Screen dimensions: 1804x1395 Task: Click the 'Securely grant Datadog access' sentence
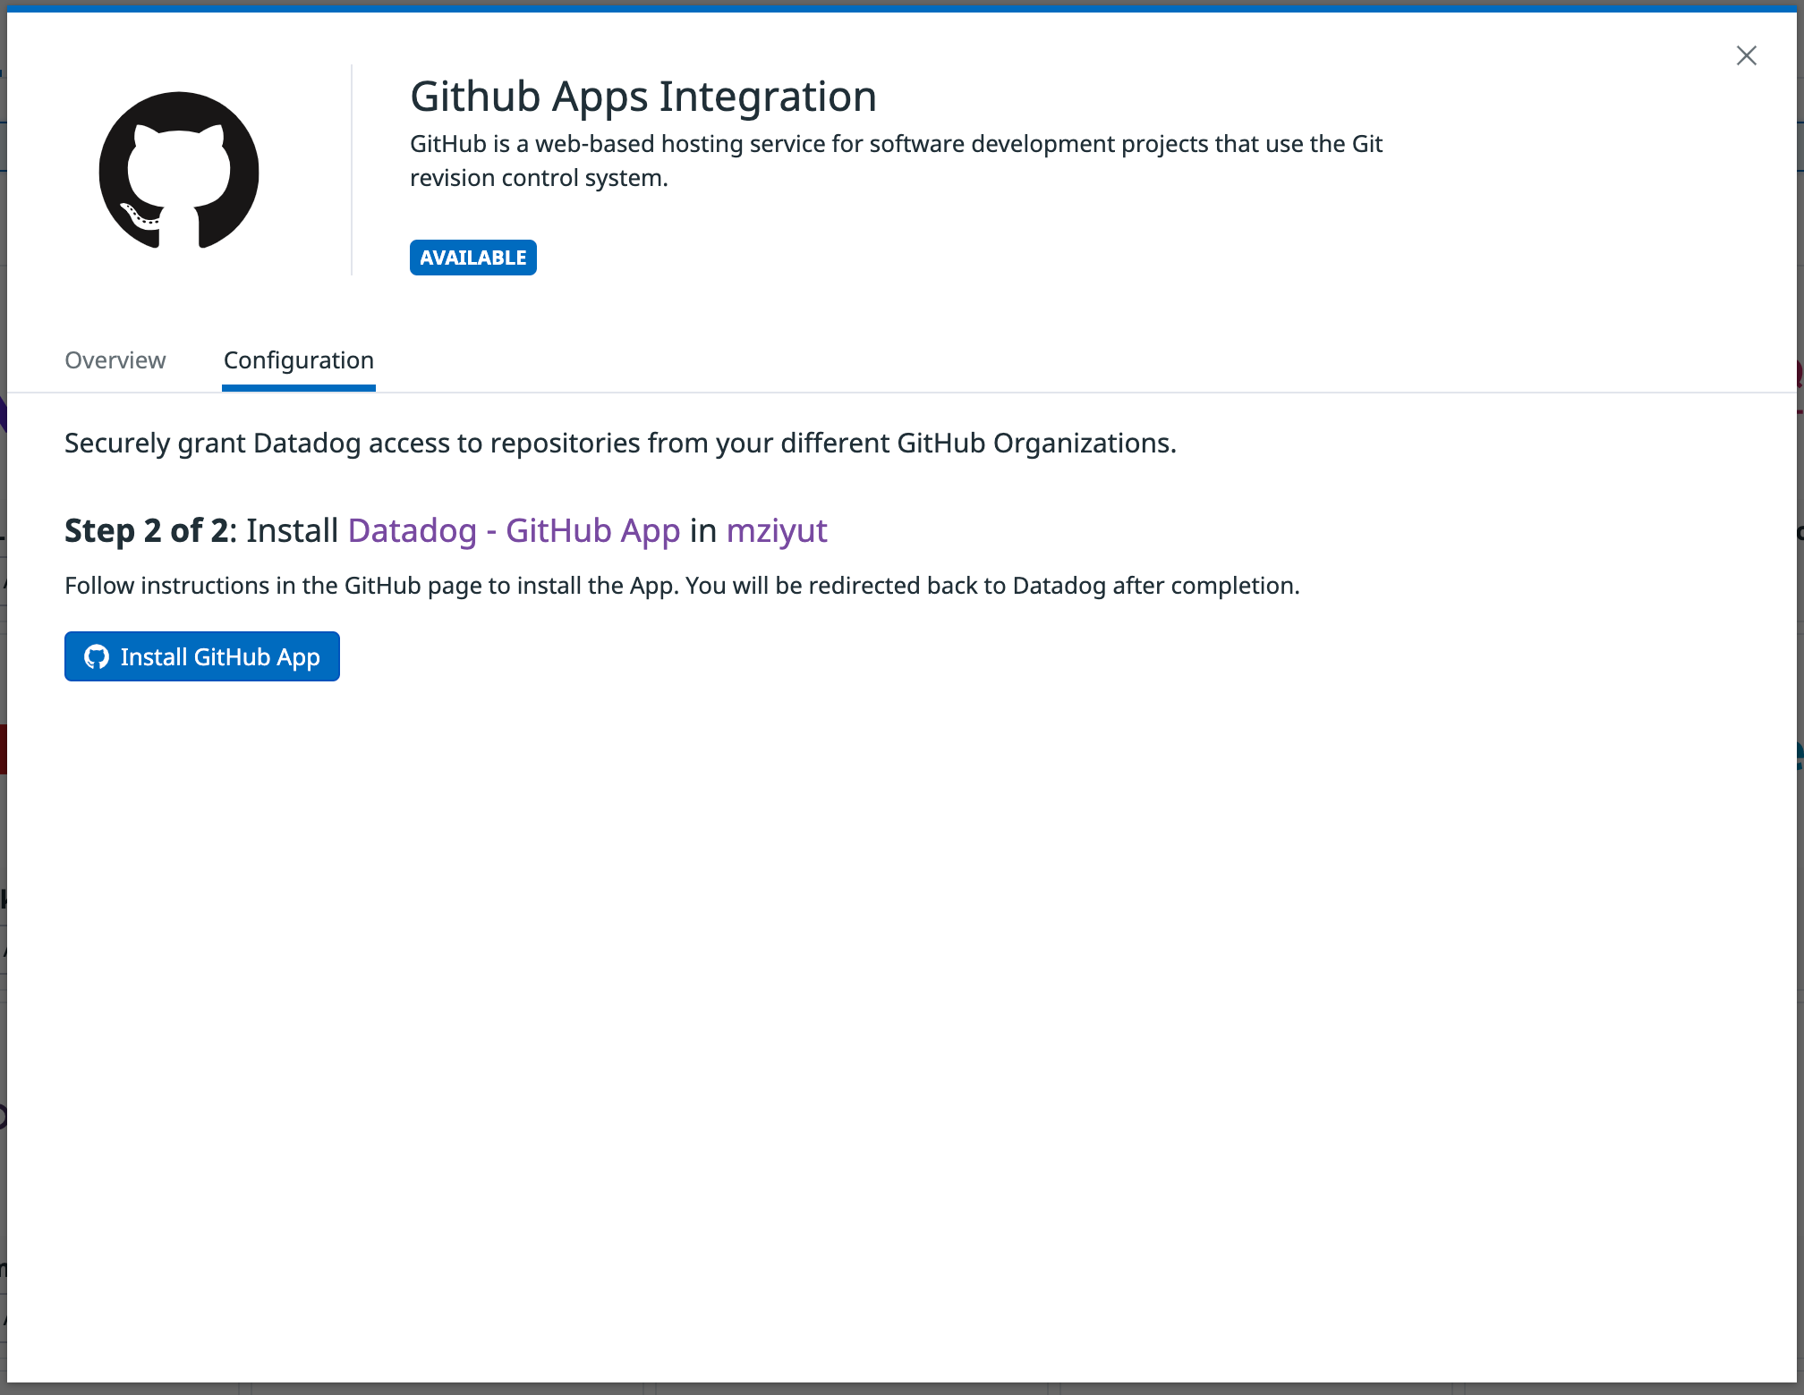pos(620,444)
